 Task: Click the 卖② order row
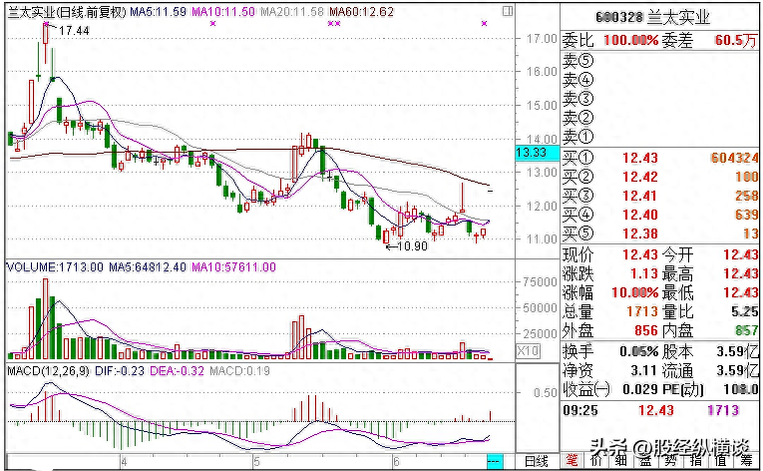coord(660,118)
